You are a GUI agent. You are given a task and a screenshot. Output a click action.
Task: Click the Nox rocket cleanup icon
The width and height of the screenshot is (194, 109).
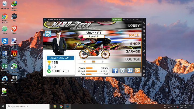(144, 51)
